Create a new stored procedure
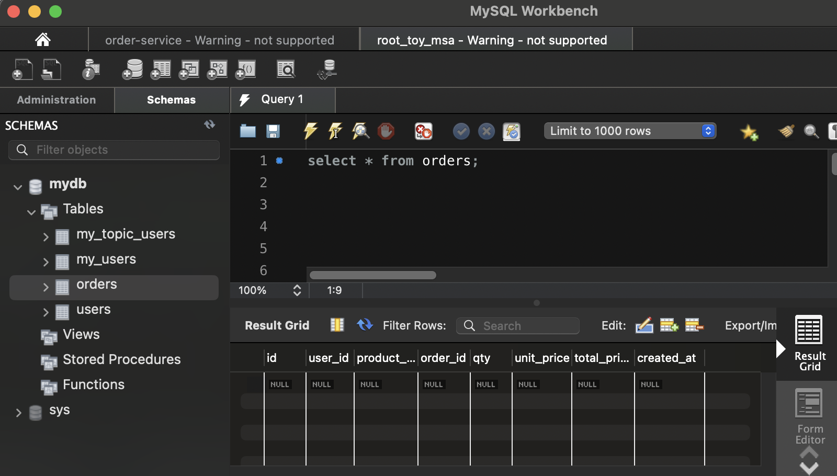Viewport: 837px width, 476px height. coord(217,69)
